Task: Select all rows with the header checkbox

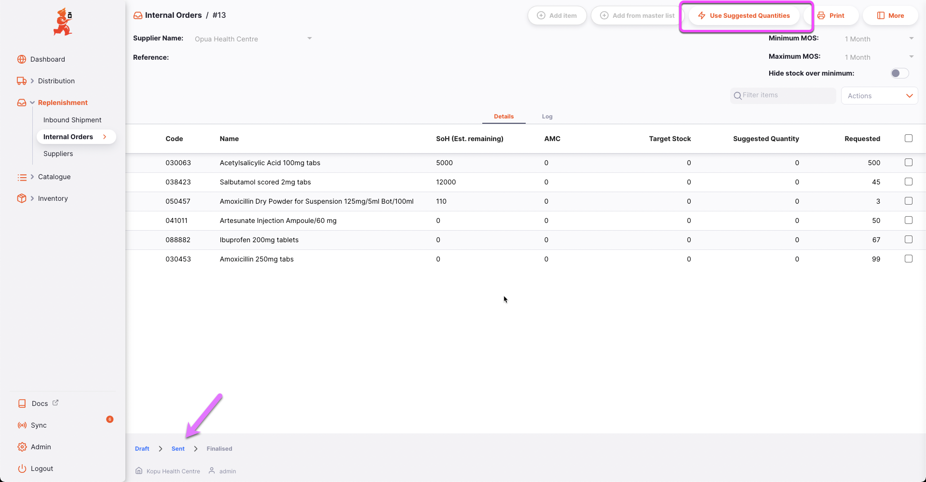Action: [x=909, y=138]
